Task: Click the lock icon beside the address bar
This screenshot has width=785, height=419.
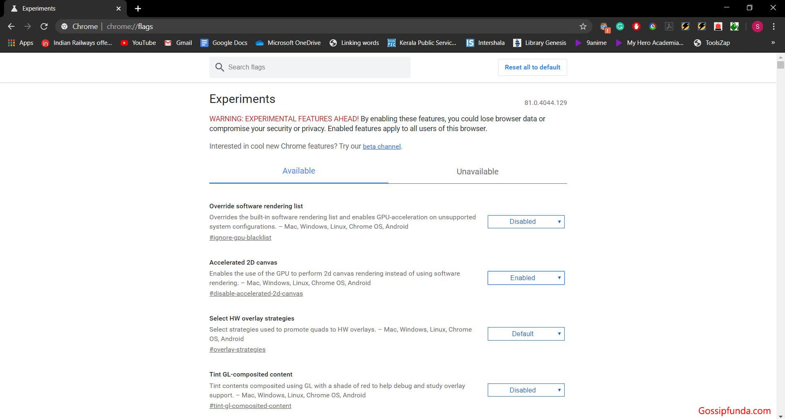Action: click(x=64, y=26)
